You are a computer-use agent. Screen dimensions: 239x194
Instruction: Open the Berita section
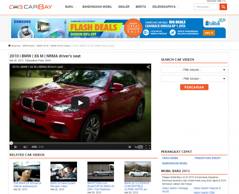tap(141, 7)
